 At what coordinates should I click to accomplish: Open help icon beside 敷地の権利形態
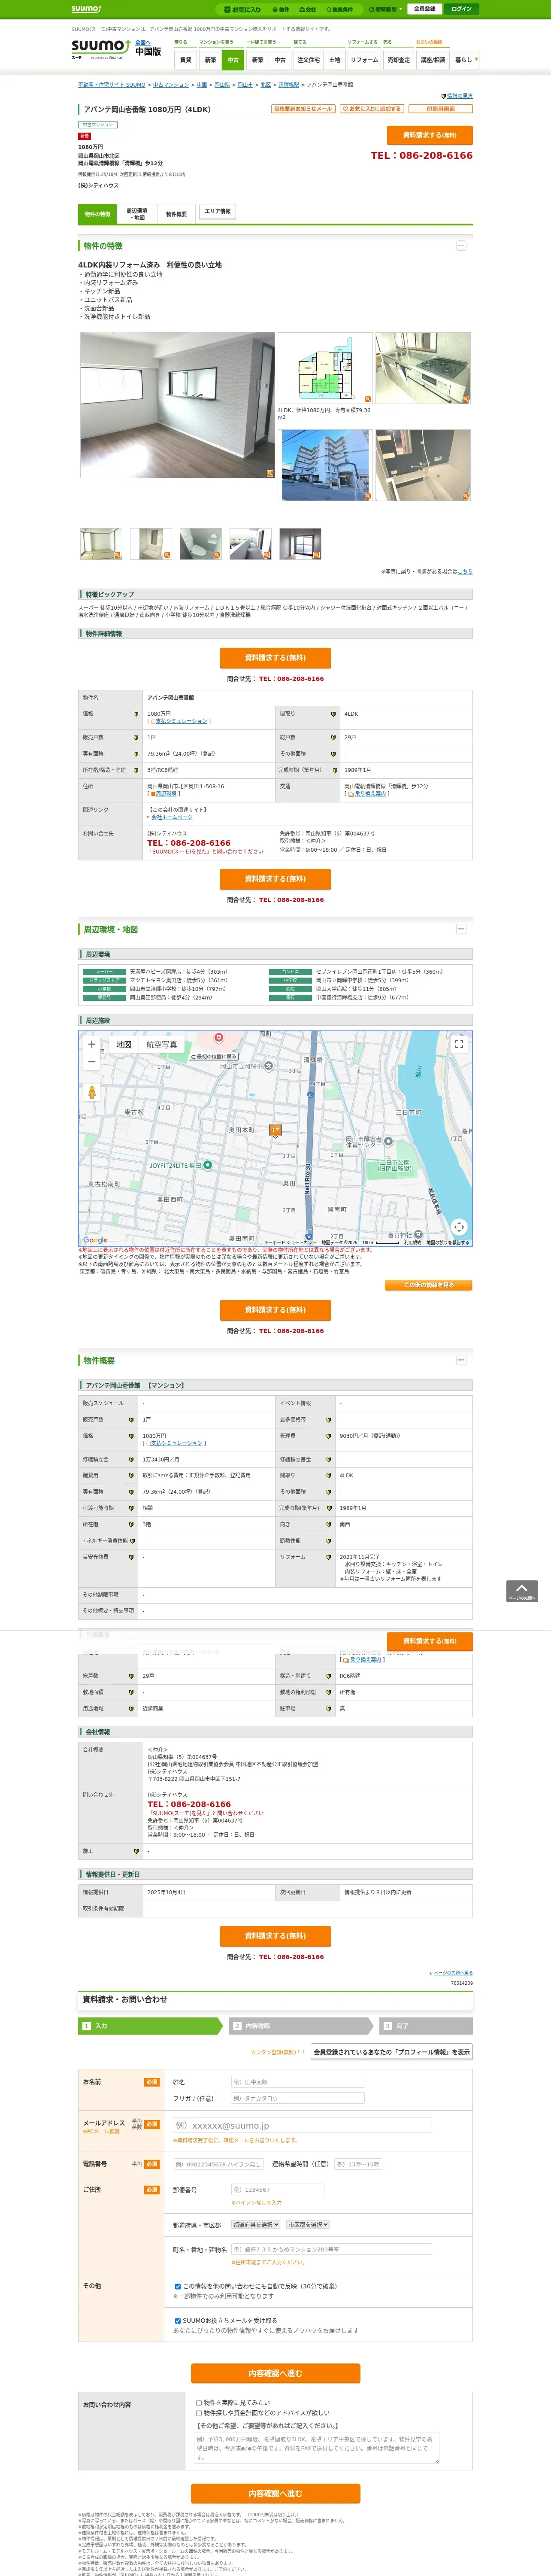click(328, 1692)
